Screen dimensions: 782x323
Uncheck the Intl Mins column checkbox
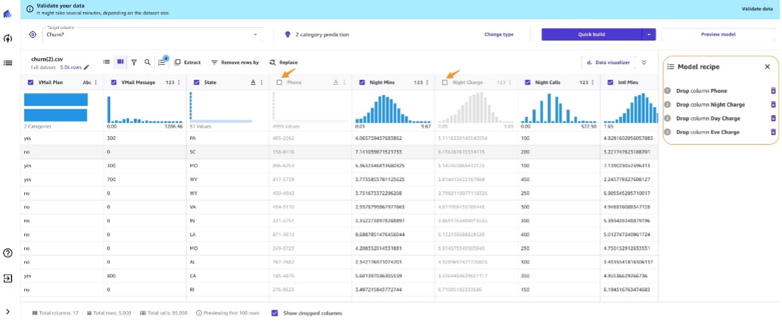tap(611, 82)
